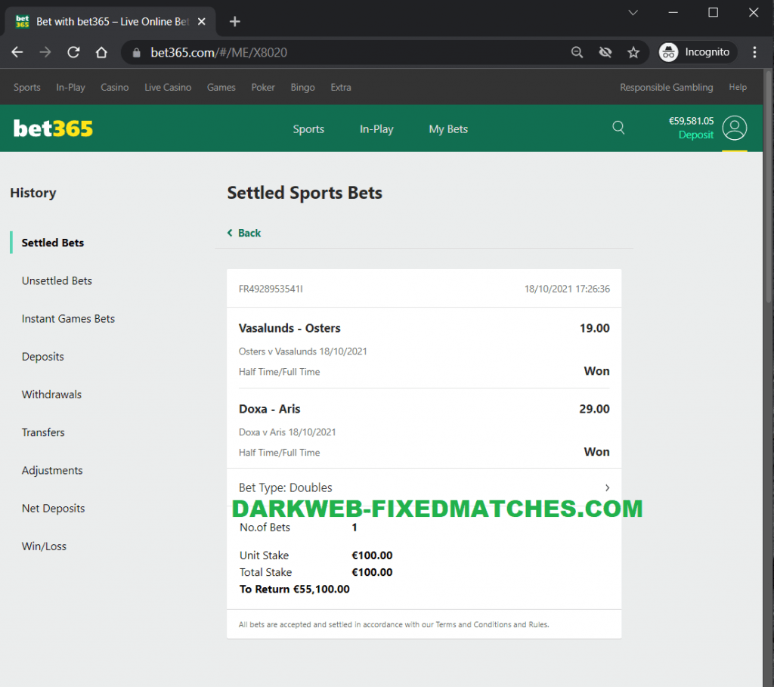Open the Incognito profile button
The image size is (774, 687).
[698, 52]
